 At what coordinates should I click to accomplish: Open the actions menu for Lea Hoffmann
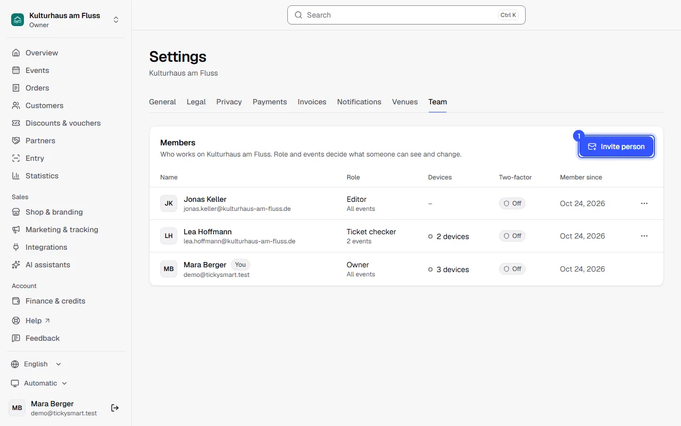[644, 236]
